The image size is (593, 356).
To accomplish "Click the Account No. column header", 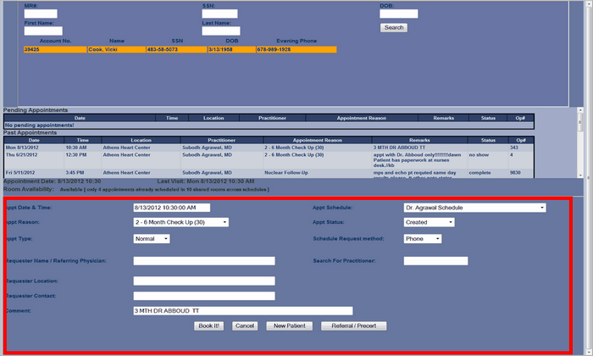I will coord(55,41).
